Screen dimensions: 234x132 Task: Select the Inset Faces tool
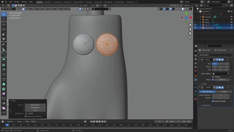pyautogui.click(x=4, y=65)
